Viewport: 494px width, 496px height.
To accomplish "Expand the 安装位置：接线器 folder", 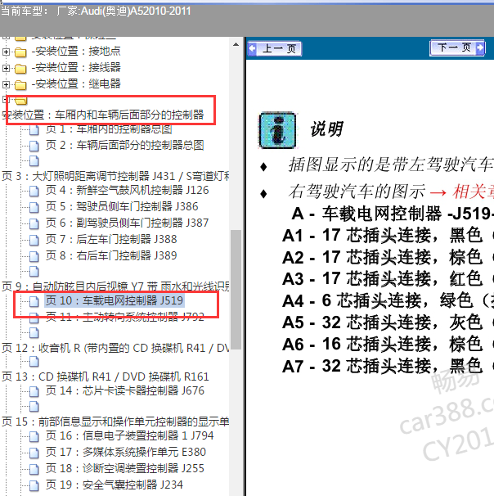I will 6,68.
